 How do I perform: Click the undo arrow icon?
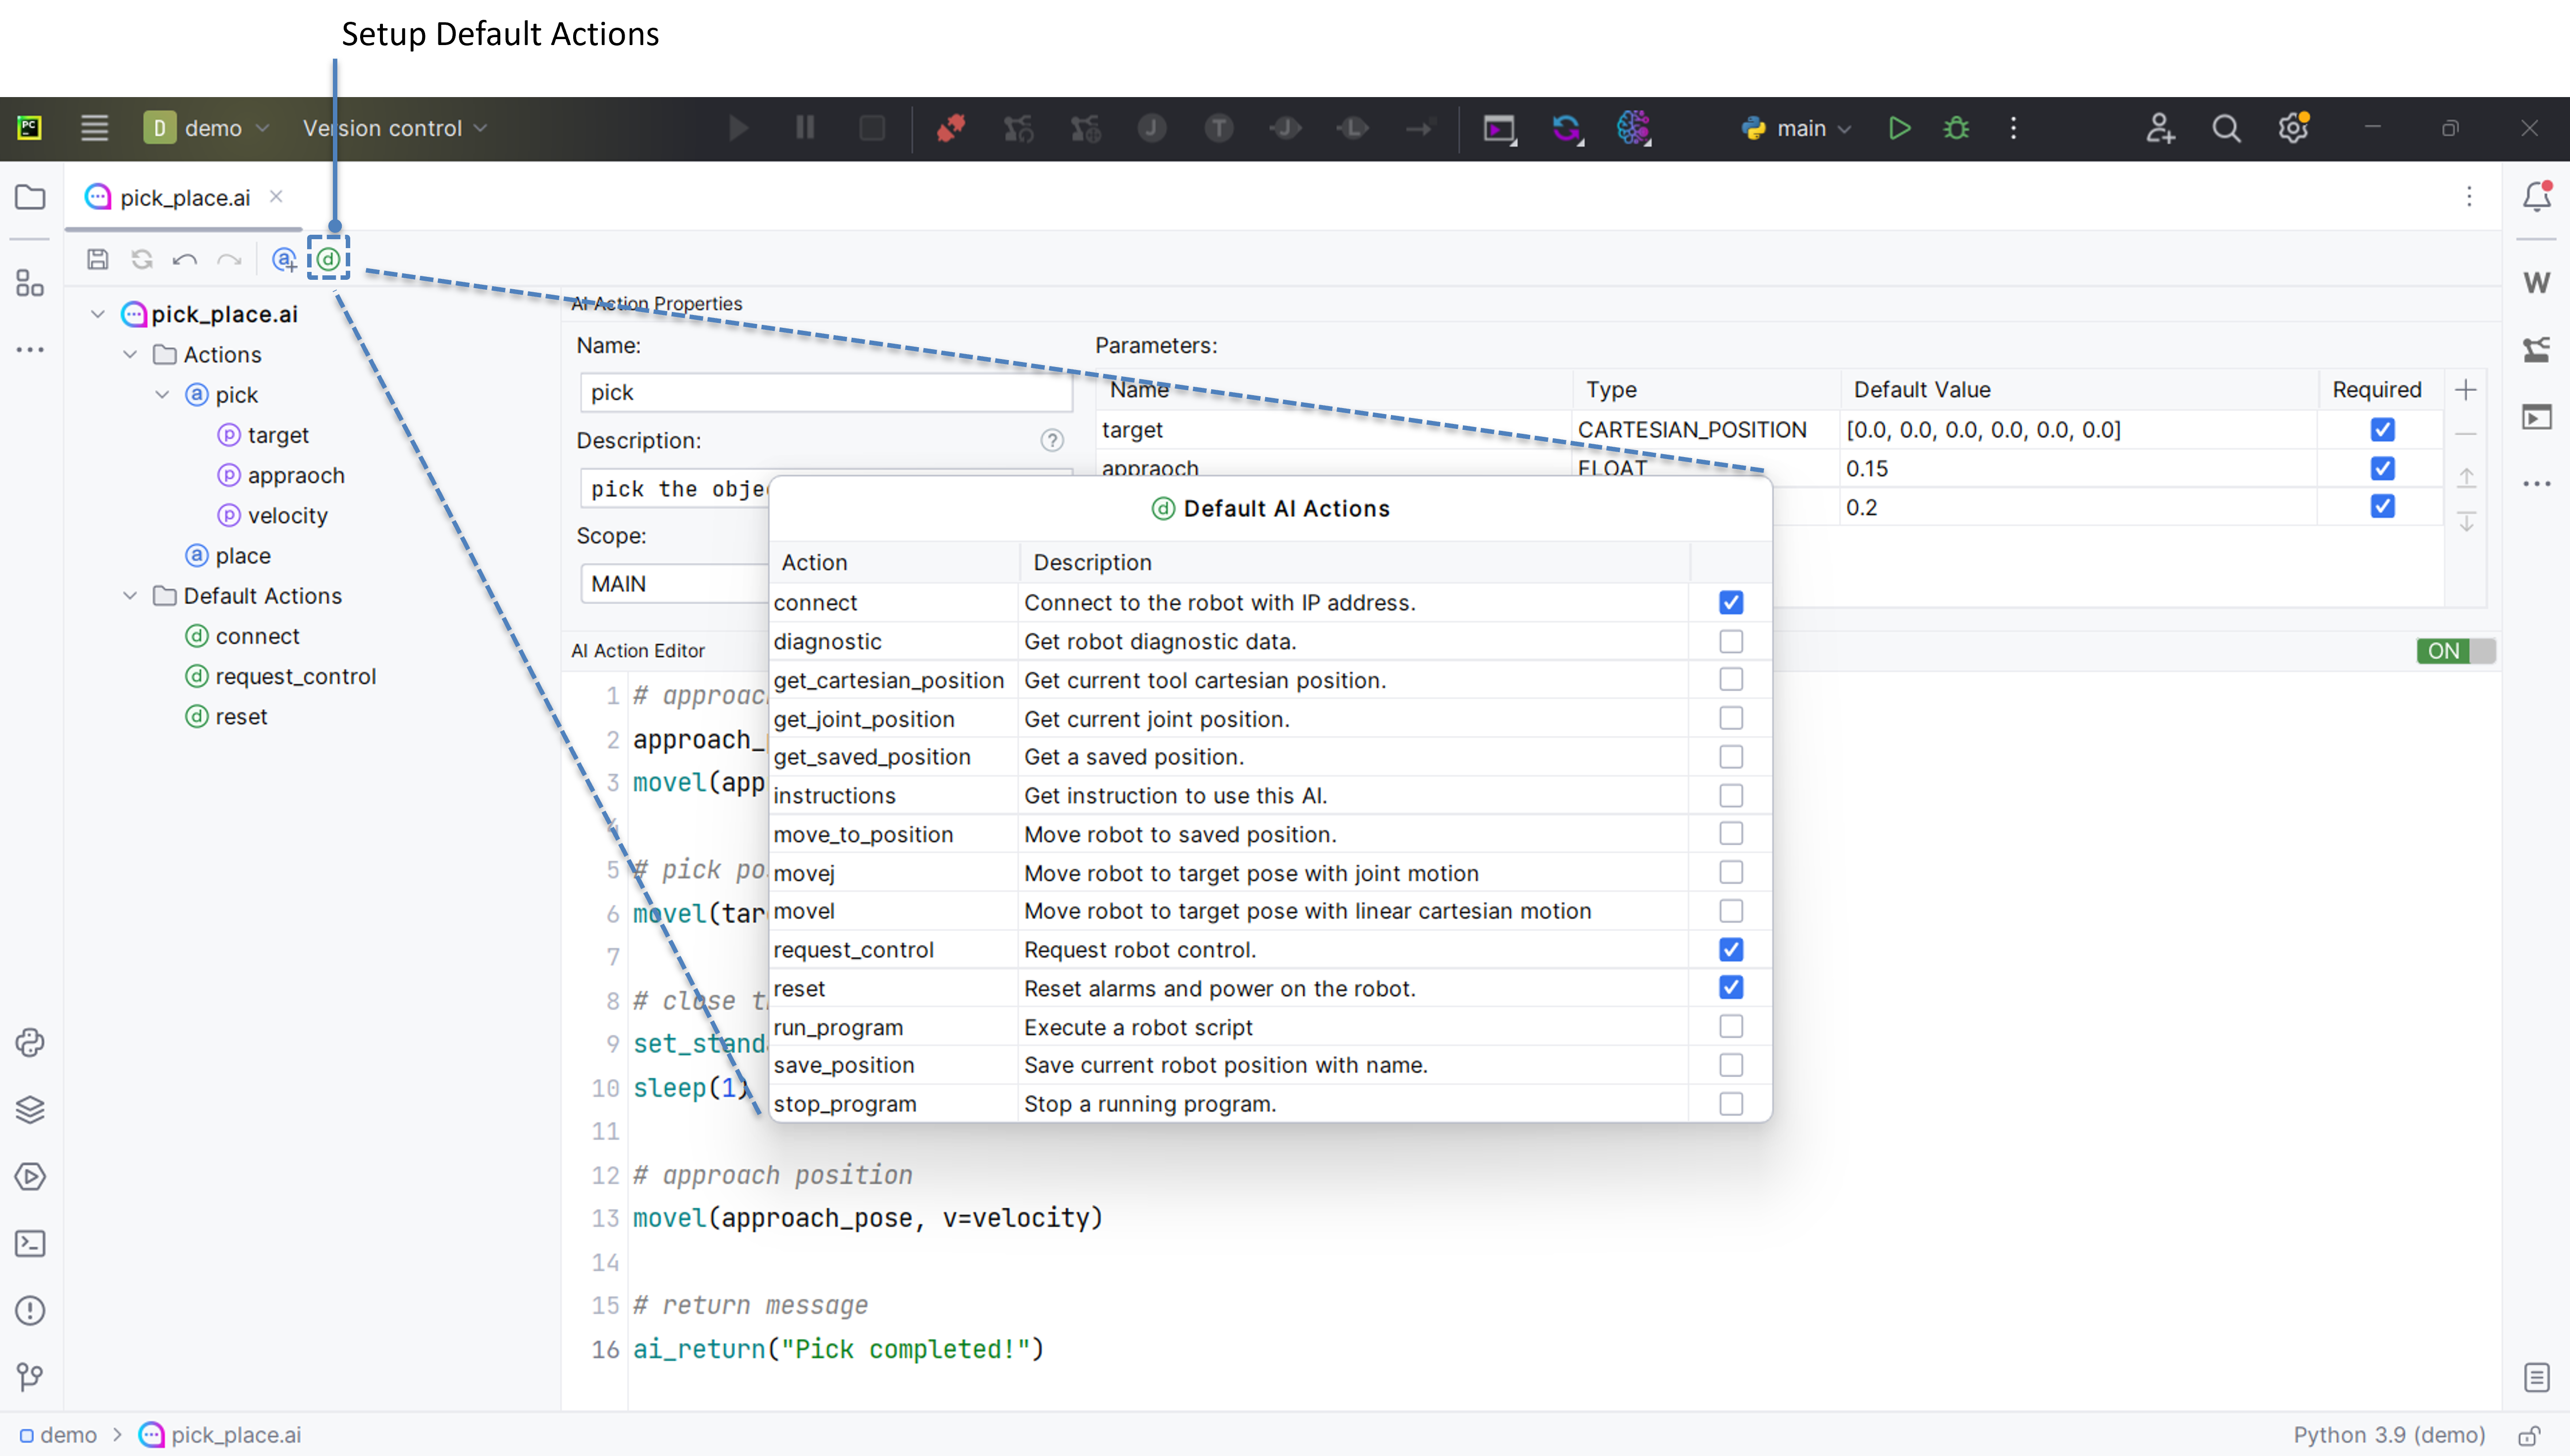coord(184,259)
